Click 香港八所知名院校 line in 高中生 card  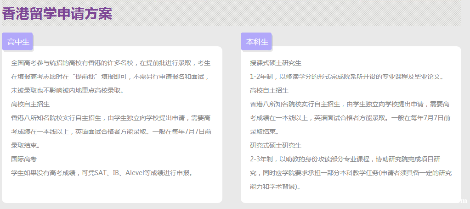click(x=111, y=118)
